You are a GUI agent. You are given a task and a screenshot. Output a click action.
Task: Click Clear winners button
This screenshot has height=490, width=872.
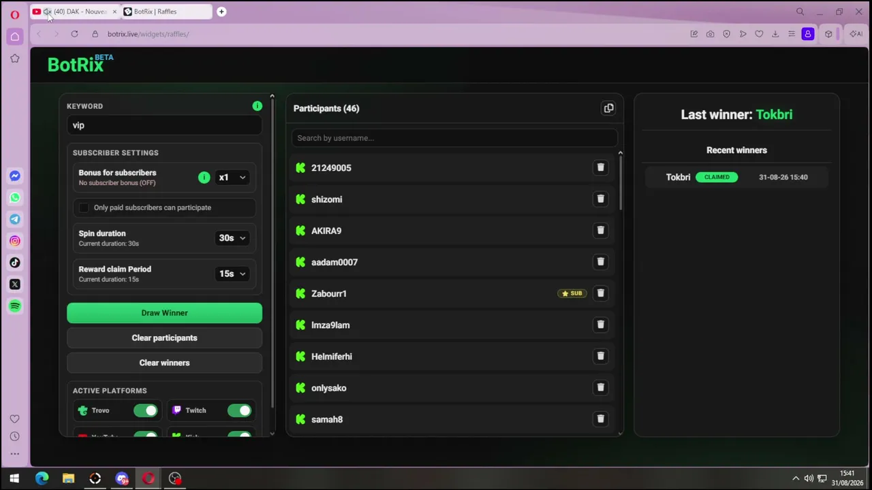pos(164,363)
